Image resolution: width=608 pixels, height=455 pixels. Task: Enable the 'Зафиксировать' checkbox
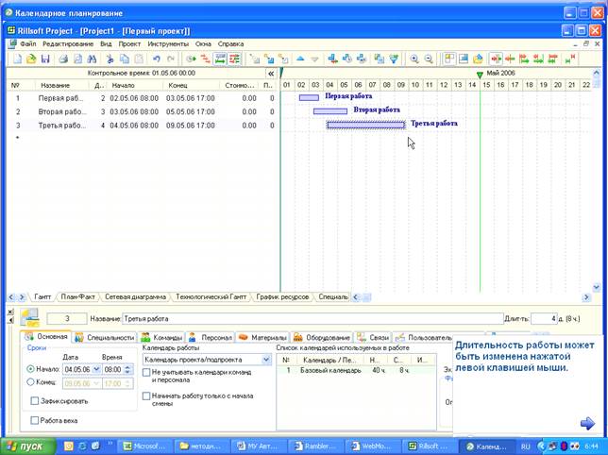pos(35,401)
